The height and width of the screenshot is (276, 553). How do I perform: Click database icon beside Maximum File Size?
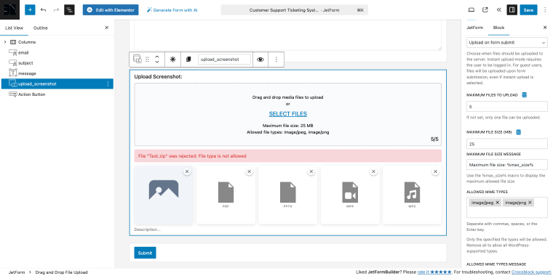[518, 132]
